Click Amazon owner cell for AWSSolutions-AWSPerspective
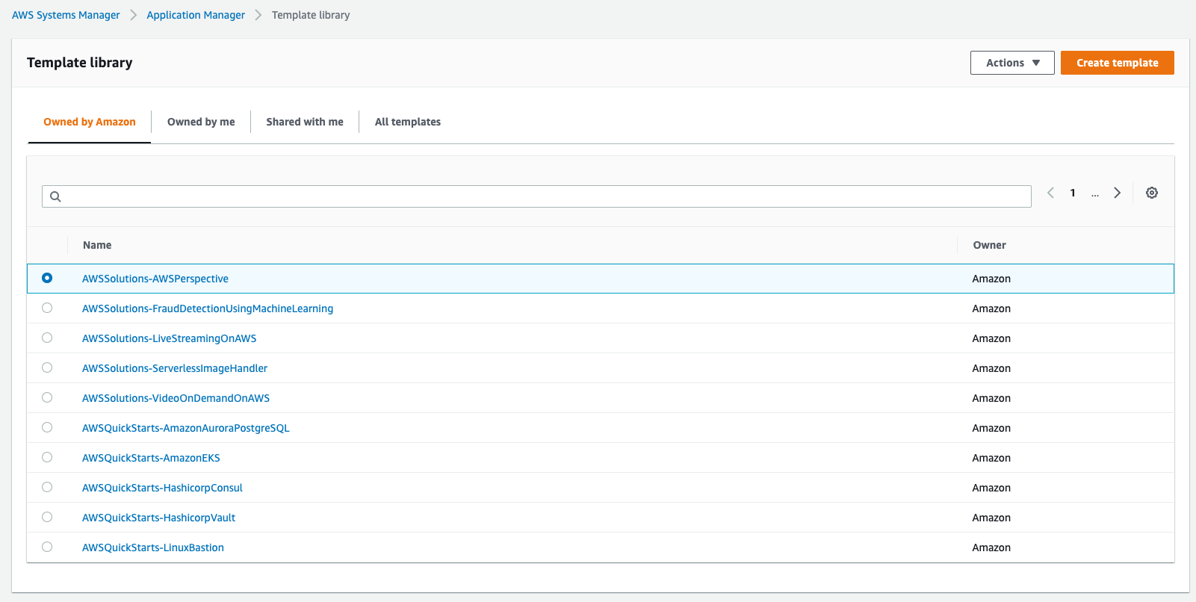The width and height of the screenshot is (1196, 602). click(x=991, y=279)
